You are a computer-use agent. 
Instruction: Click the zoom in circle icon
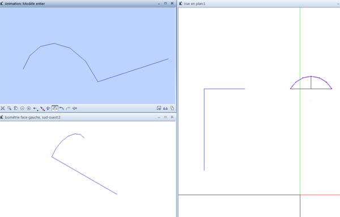point(29,108)
